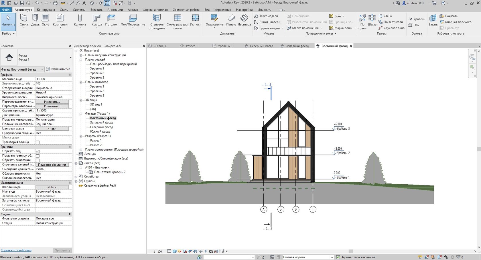481x260 pixels.
Task: Expand the Семейства node in project browser
Action: pos(76,177)
